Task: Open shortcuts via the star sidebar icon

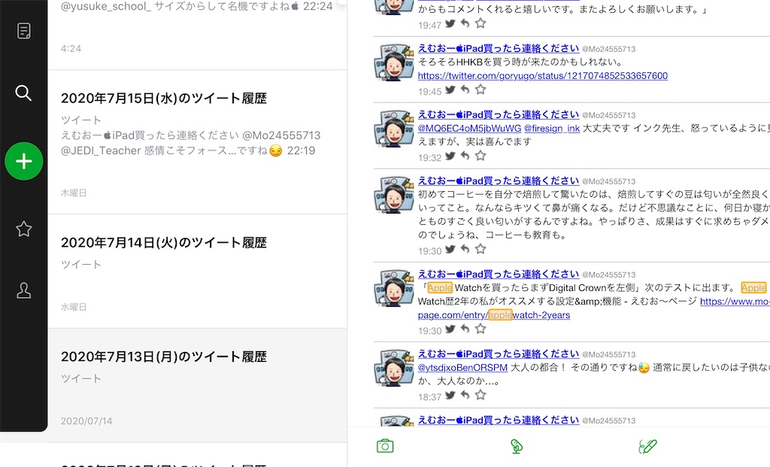Action: pos(23,229)
